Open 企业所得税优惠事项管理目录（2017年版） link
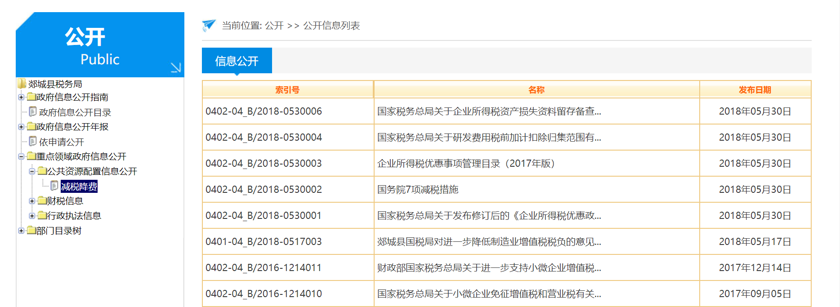 pyautogui.click(x=466, y=163)
